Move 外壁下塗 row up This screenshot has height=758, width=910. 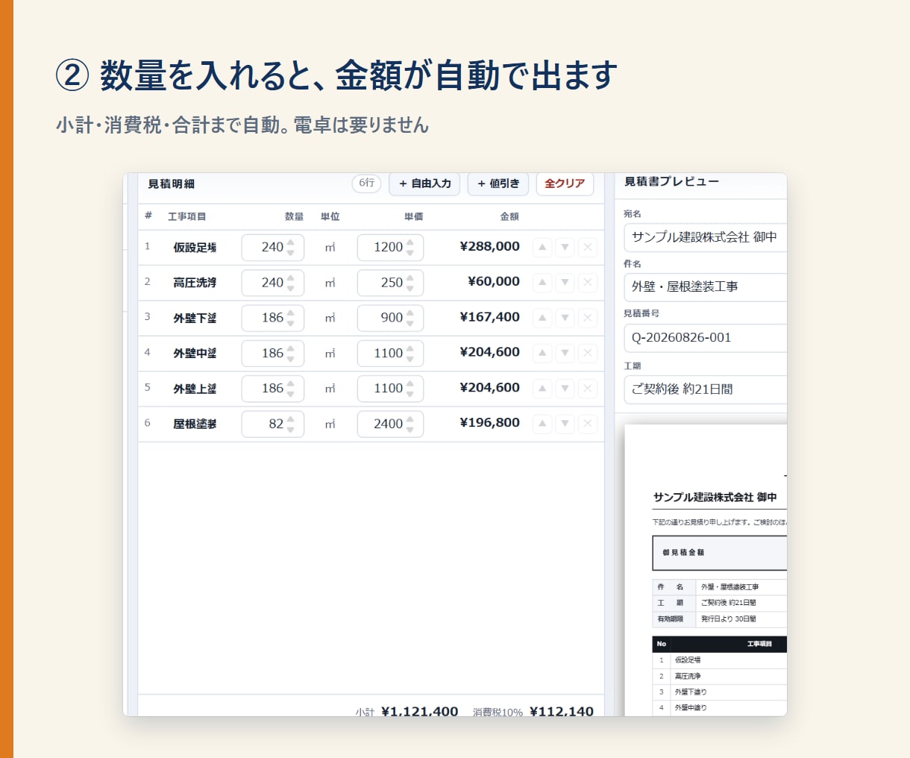[542, 318]
